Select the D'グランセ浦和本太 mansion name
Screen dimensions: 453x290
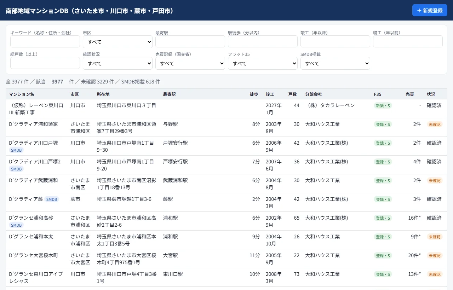pyautogui.click(x=31, y=237)
